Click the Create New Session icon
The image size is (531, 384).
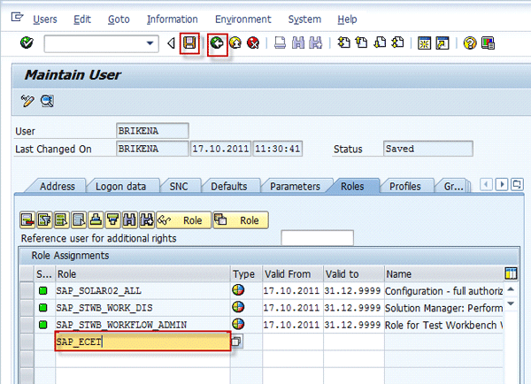[424, 43]
